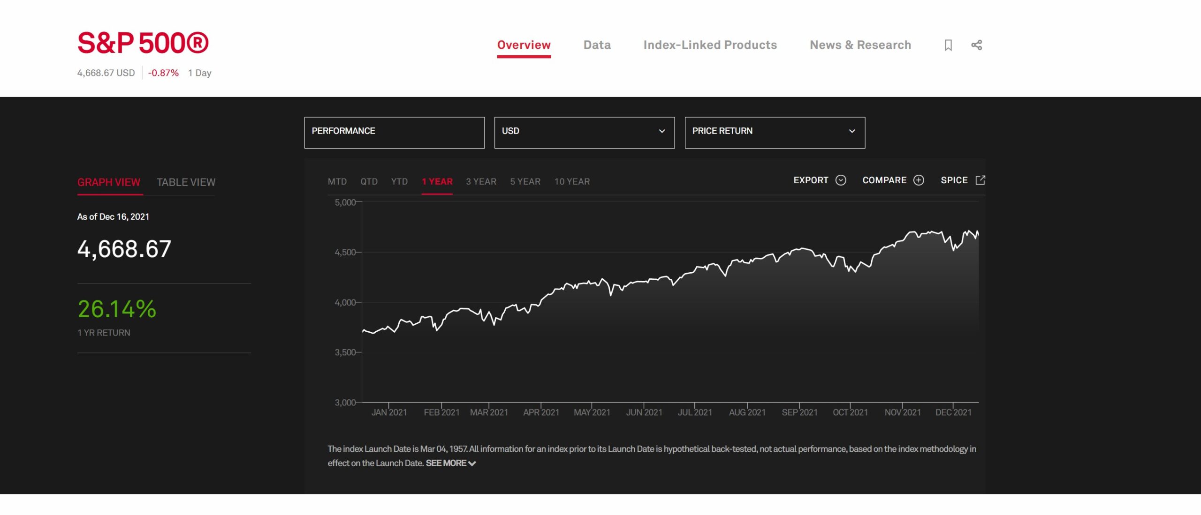The height and width of the screenshot is (515, 1201).
Task: Click the EXPORT button label
Action: pos(811,180)
